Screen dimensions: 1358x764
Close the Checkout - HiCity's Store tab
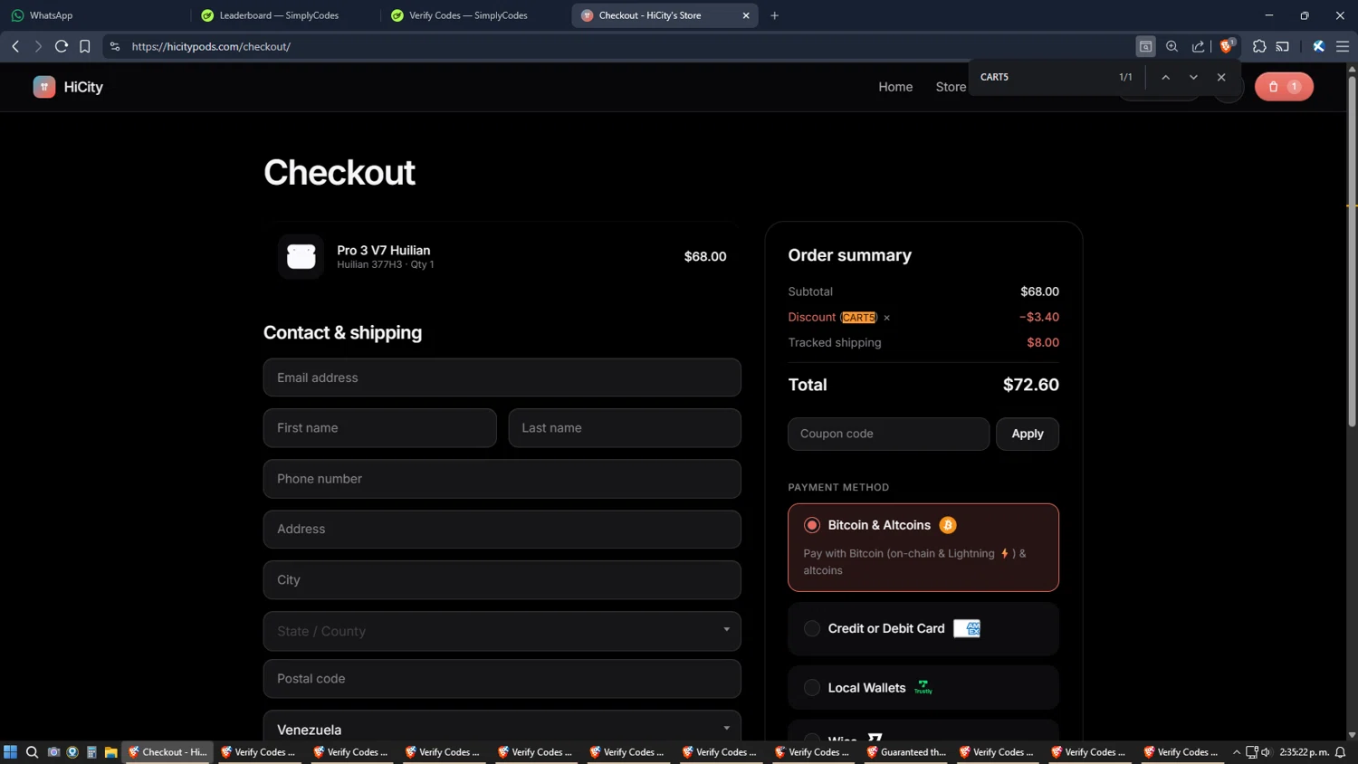pyautogui.click(x=746, y=15)
